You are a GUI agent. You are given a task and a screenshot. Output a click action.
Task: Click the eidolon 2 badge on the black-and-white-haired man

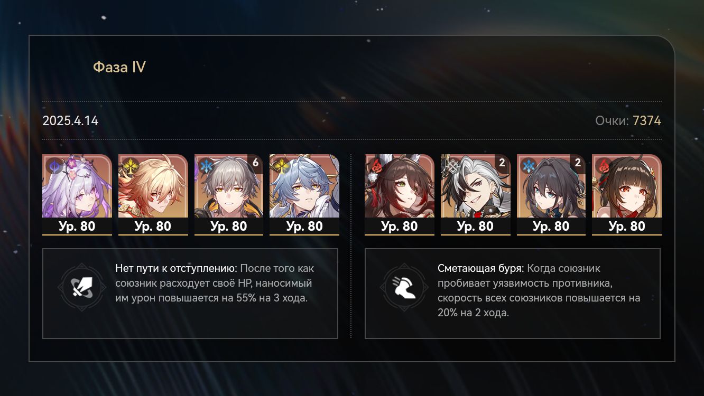tap(502, 163)
